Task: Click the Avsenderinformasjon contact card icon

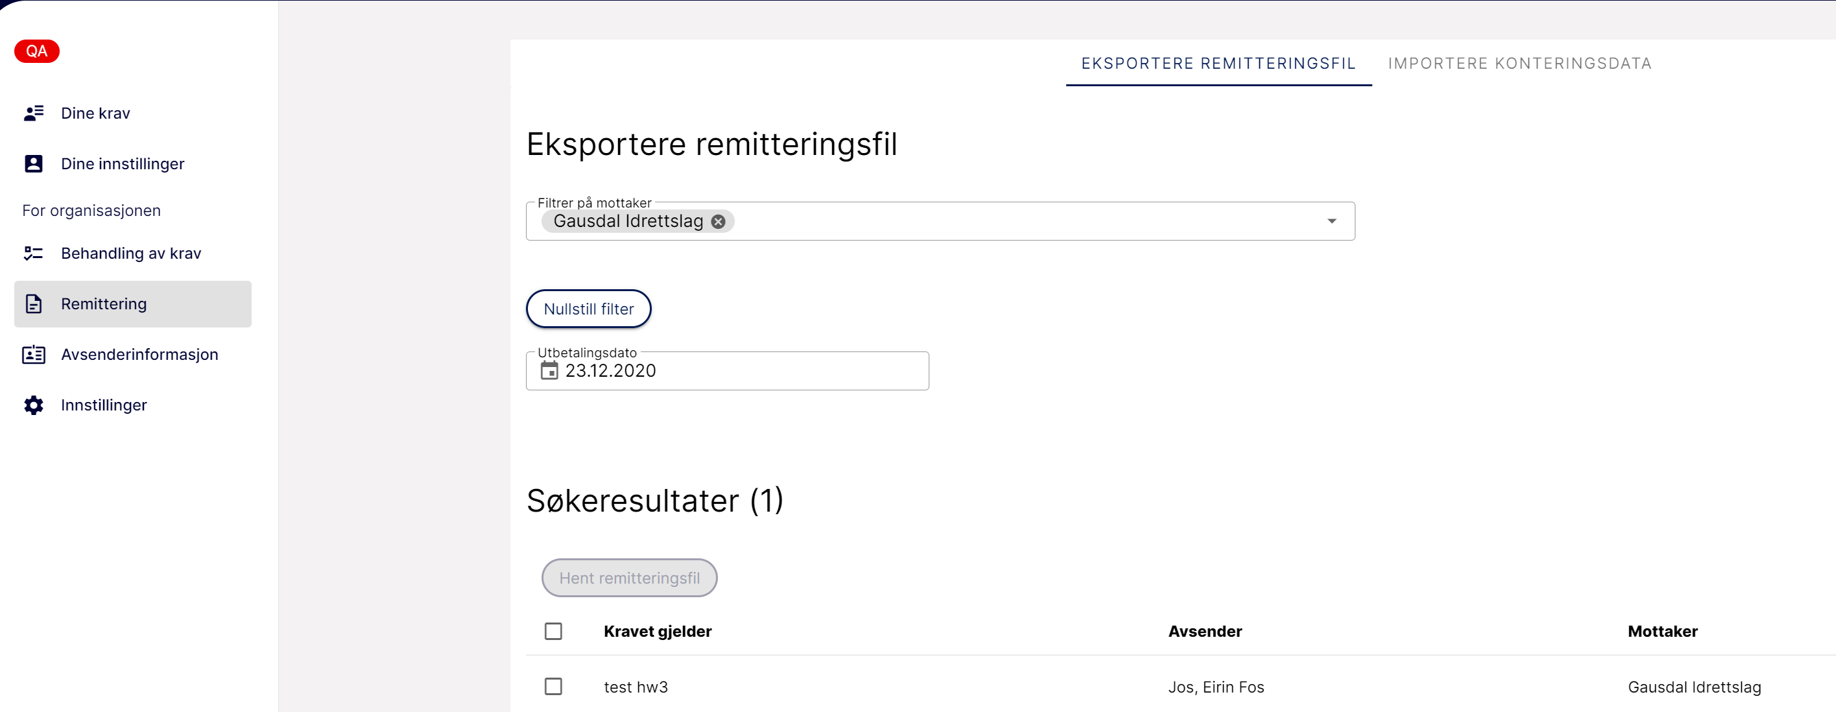Action: coord(34,354)
